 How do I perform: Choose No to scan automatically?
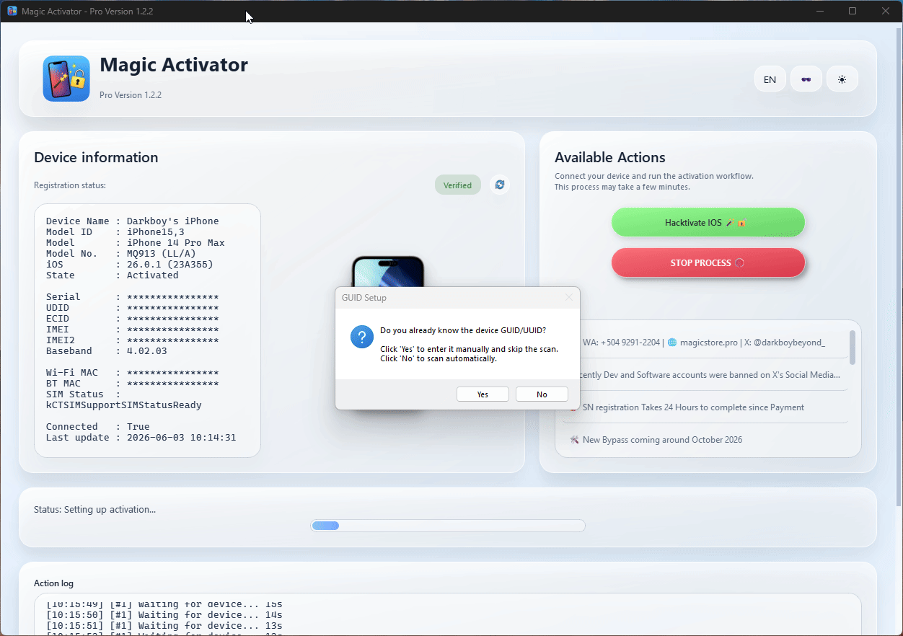[542, 394]
